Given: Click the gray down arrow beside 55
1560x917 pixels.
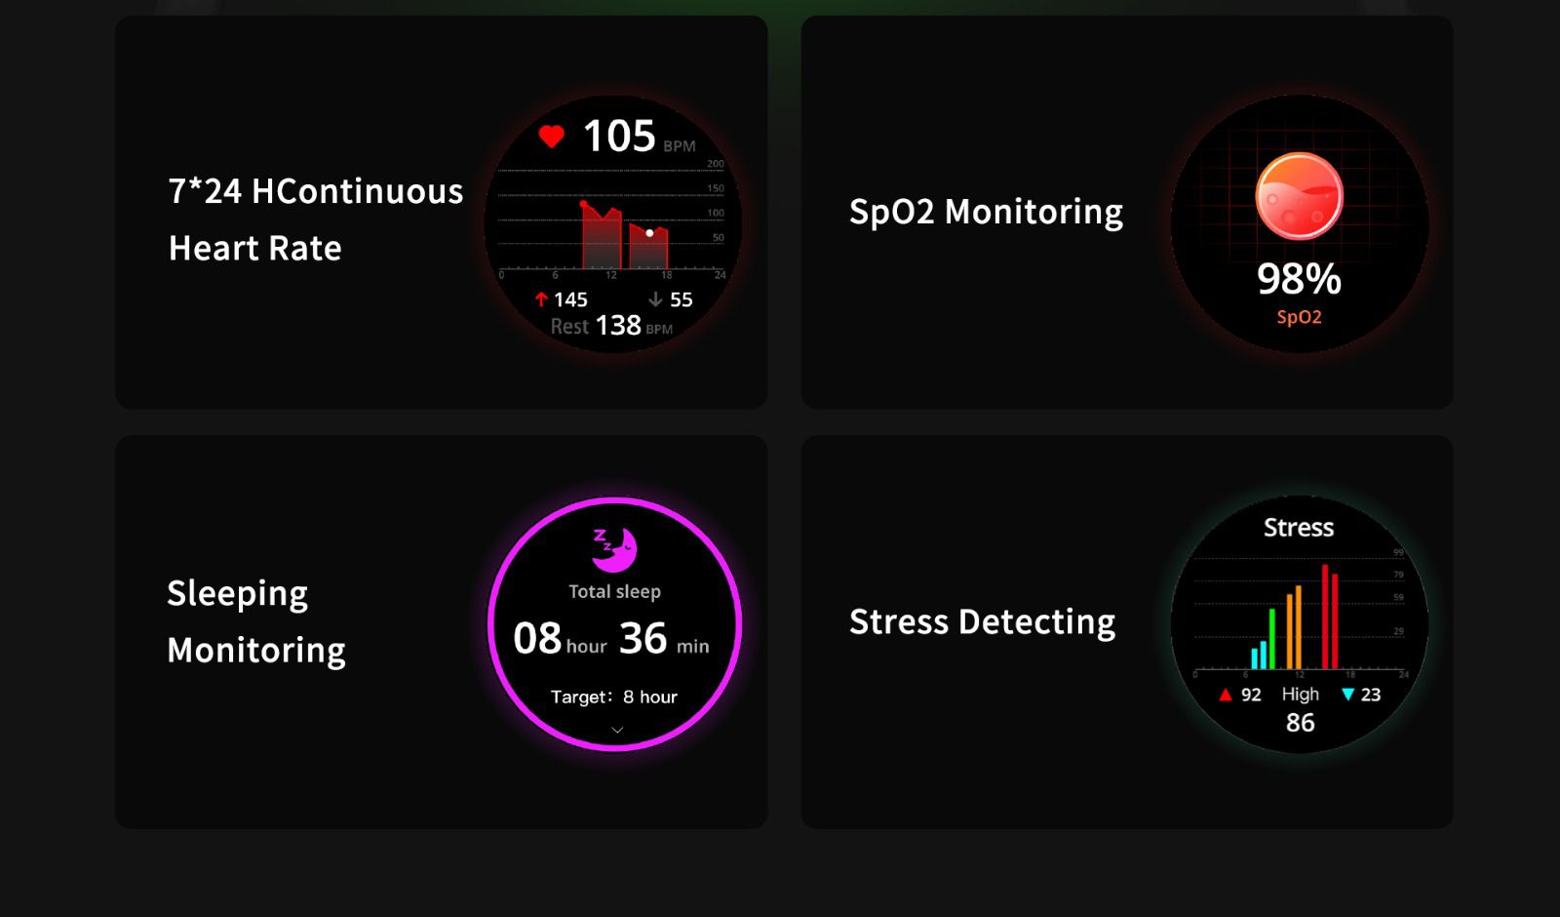Looking at the screenshot, I should (x=655, y=299).
